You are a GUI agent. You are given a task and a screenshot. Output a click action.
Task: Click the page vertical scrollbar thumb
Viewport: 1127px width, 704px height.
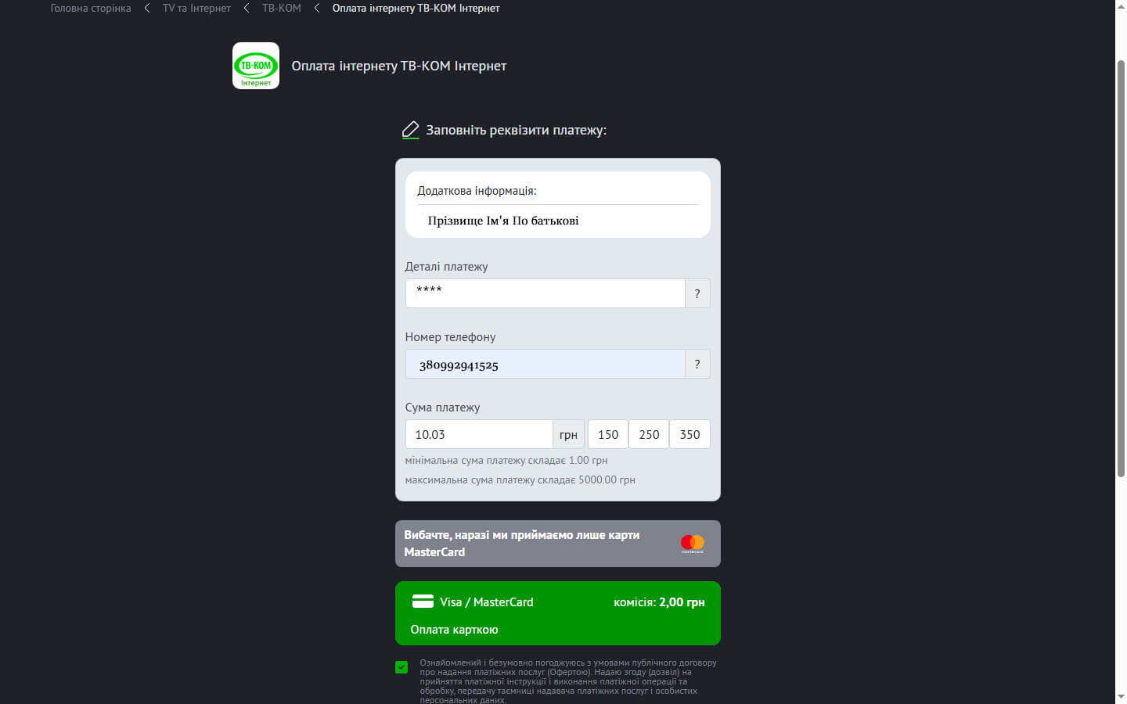pyautogui.click(x=1121, y=268)
